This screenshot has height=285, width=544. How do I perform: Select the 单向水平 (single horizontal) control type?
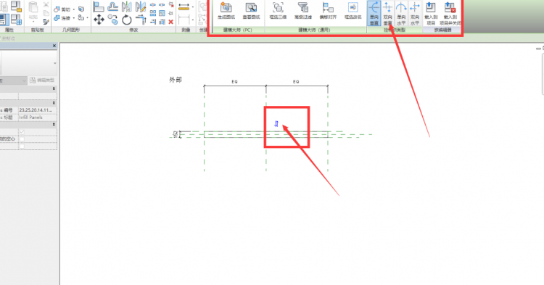point(401,13)
